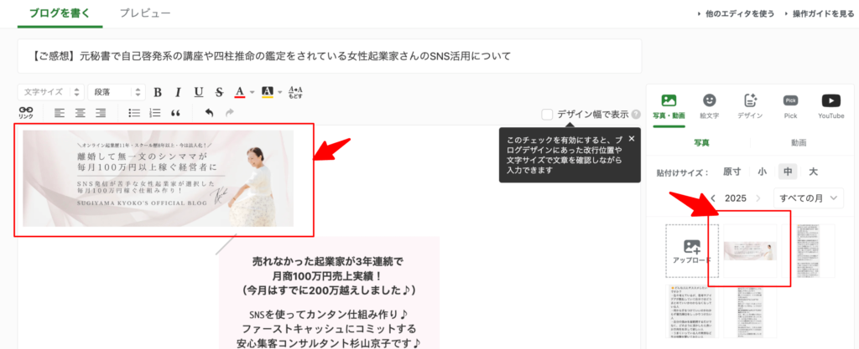Open the YouTube insert panel
Screen dimensions: 859x349
tap(831, 106)
